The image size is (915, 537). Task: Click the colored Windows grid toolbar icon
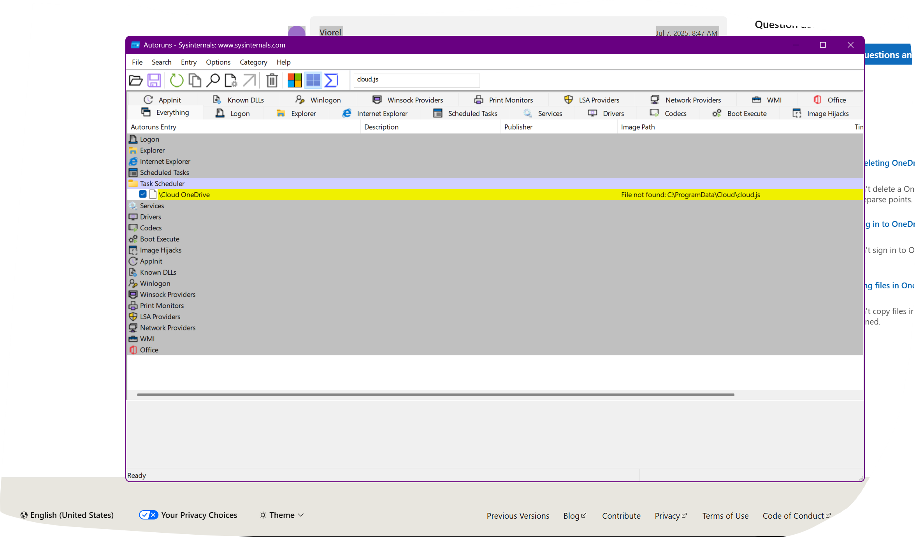[294, 80]
